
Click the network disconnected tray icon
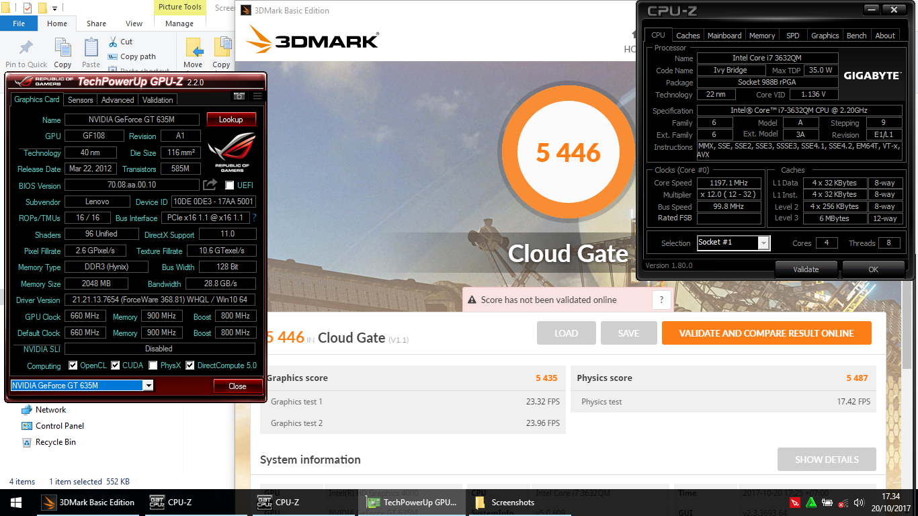click(x=843, y=502)
